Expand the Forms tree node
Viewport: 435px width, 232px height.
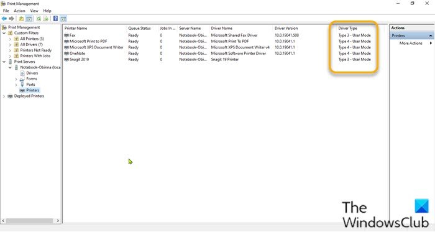(x=16, y=79)
